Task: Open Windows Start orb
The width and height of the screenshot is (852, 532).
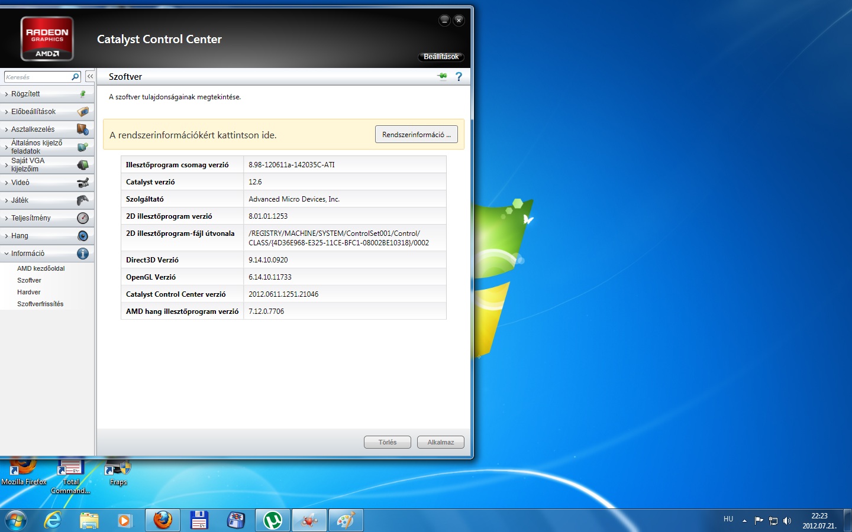Action: click(x=16, y=520)
